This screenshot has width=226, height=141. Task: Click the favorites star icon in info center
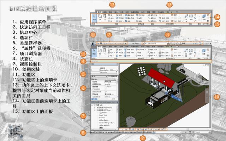(x=178, y=43)
